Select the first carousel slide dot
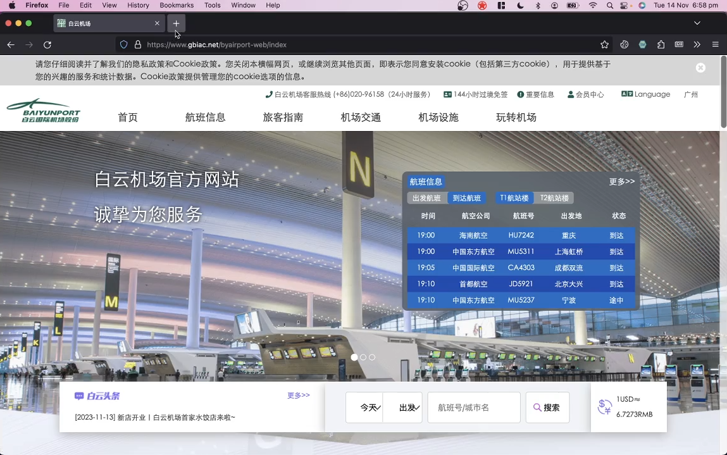 click(x=354, y=358)
